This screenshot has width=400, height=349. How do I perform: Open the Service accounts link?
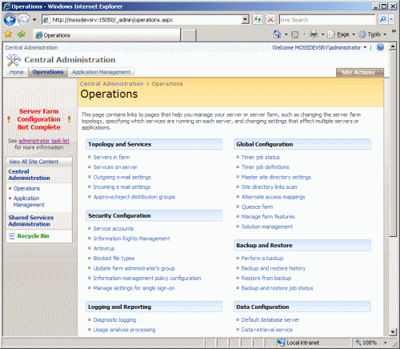pyautogui.click(x=114, y=229)
